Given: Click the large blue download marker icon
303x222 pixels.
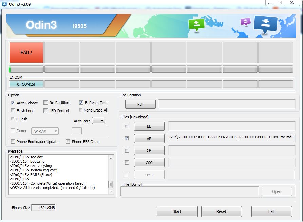Looking at the screenshot, I should pos(266,25).
